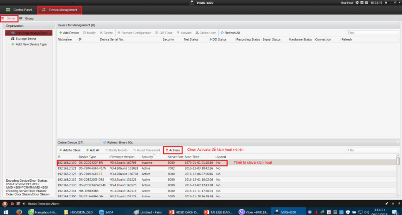The image size is (402, 215).
Task: Click the Online Device filter field
Action: coord(371,150)
